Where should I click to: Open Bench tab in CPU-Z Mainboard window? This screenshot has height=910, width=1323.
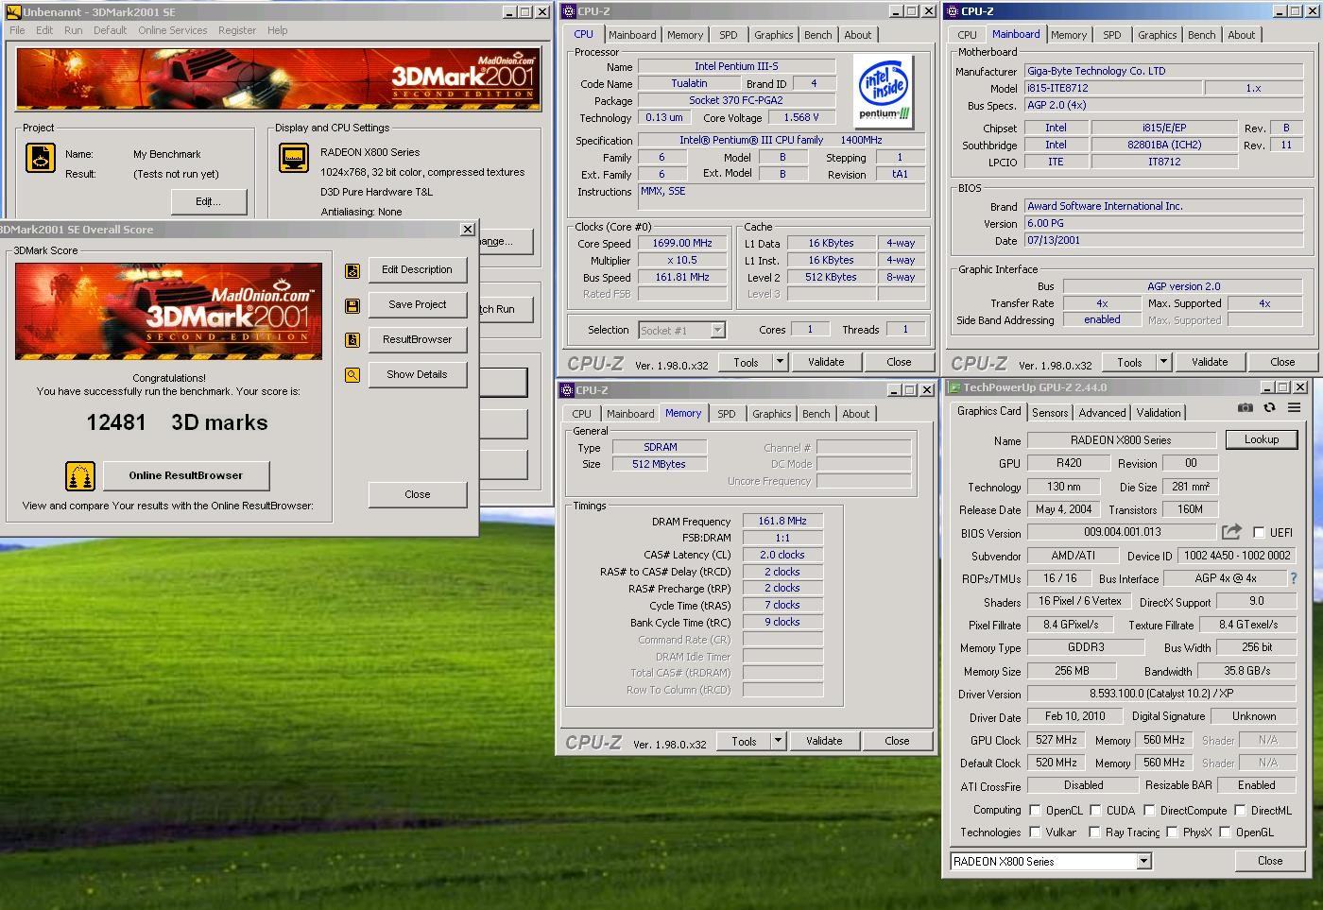click(1202, 35)
